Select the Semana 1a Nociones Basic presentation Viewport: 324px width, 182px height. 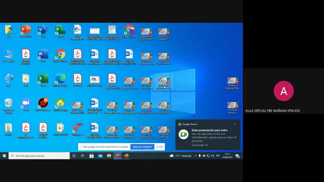(112, 132)
